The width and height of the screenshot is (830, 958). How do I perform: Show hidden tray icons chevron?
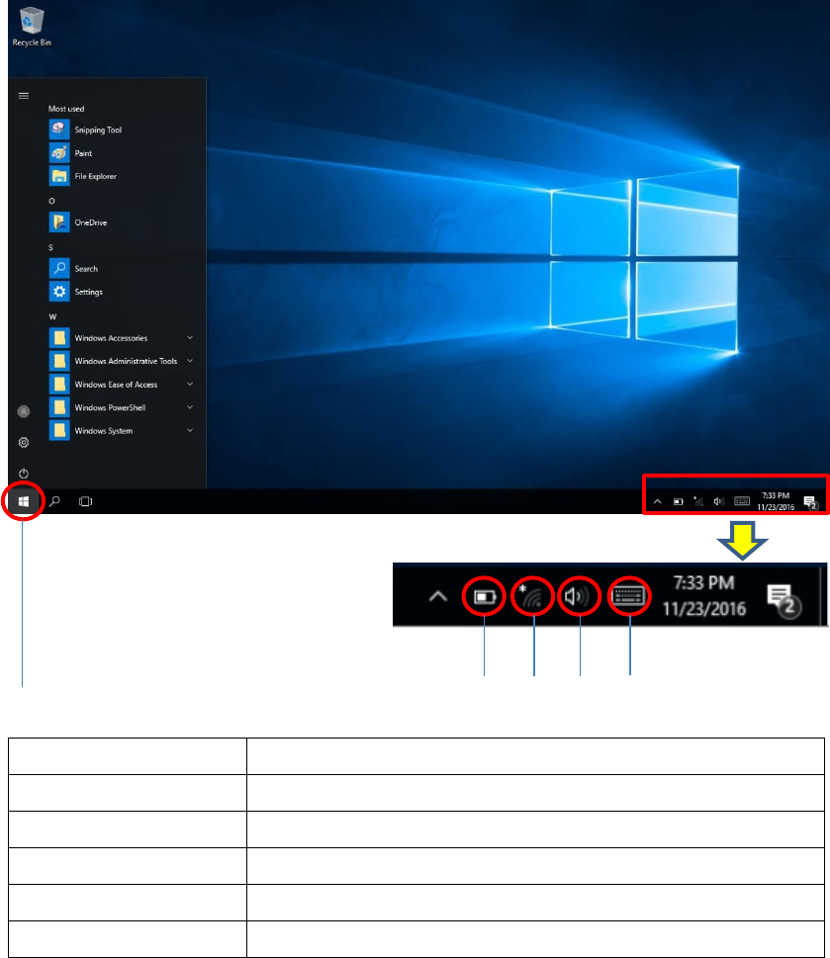click(658, 501)
